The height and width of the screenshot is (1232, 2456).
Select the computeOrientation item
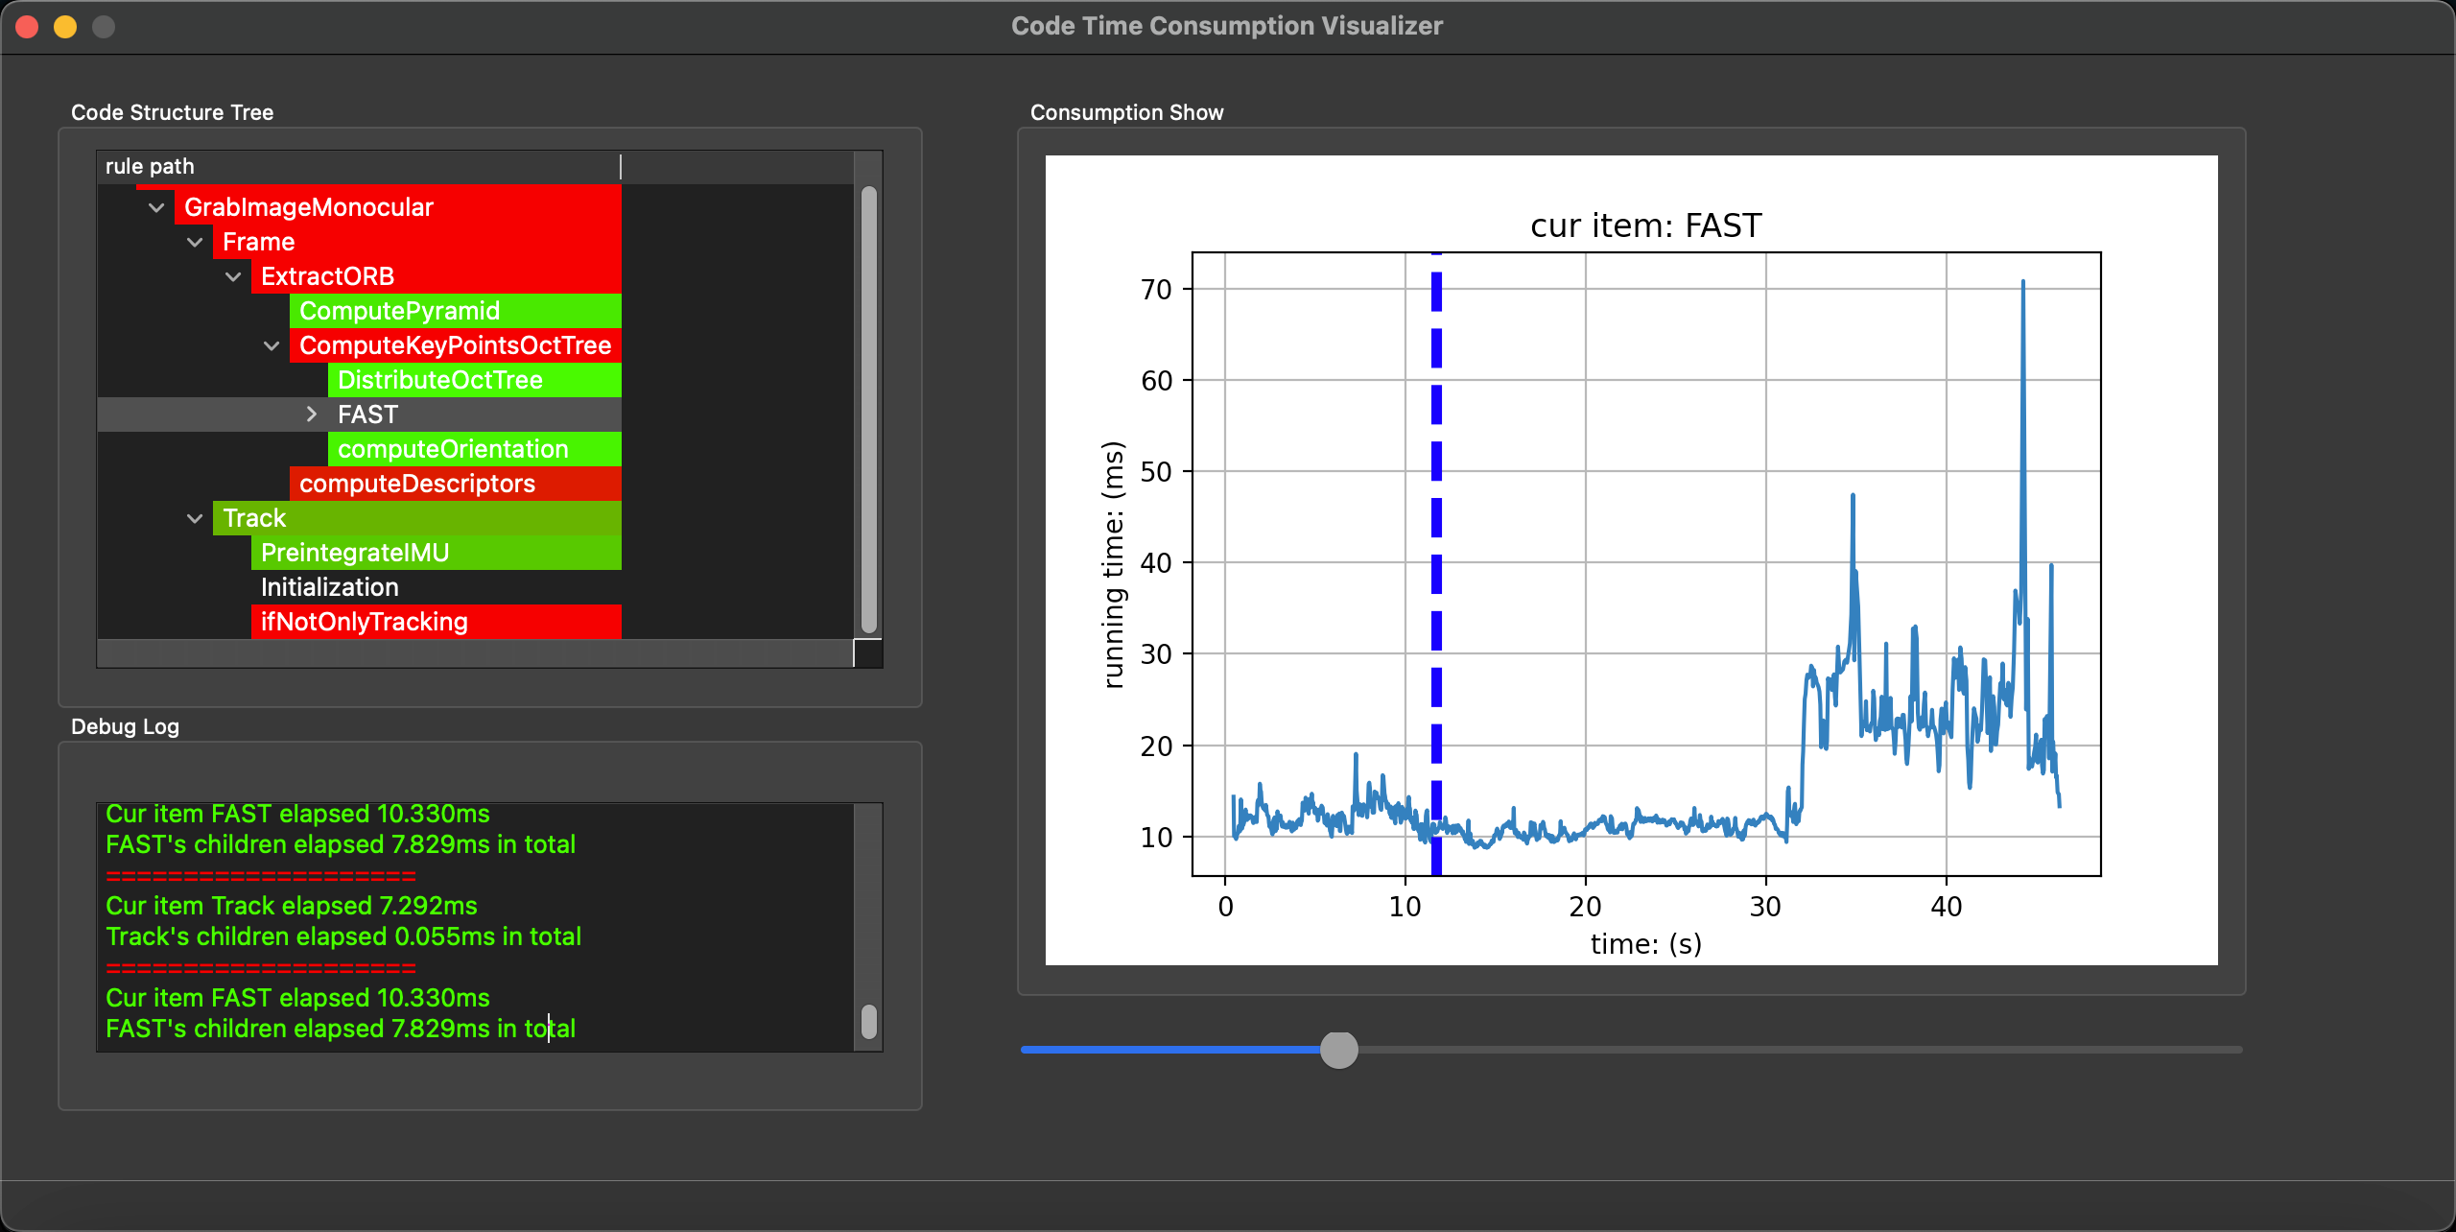[x=475, y=449]
